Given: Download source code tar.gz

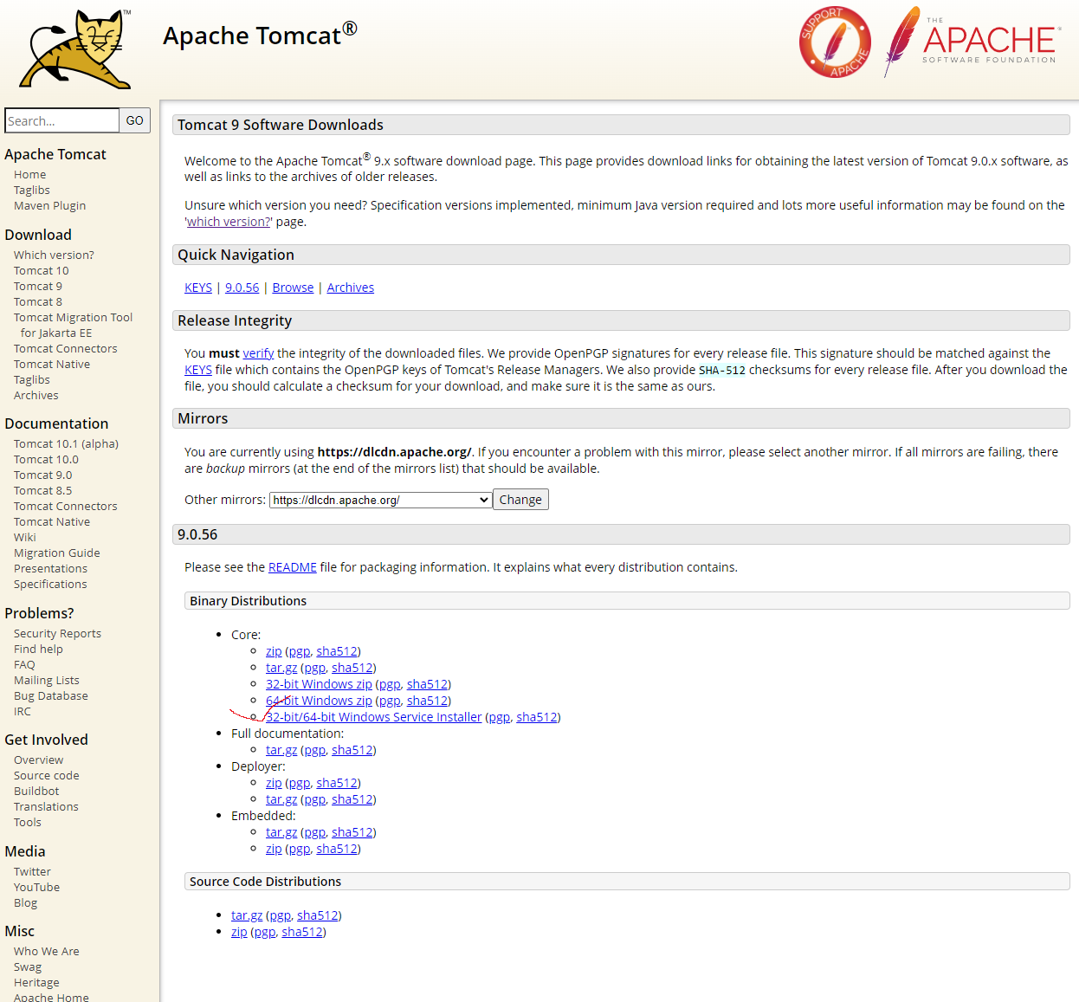Looking at the screenshot, I should [247, 915].
